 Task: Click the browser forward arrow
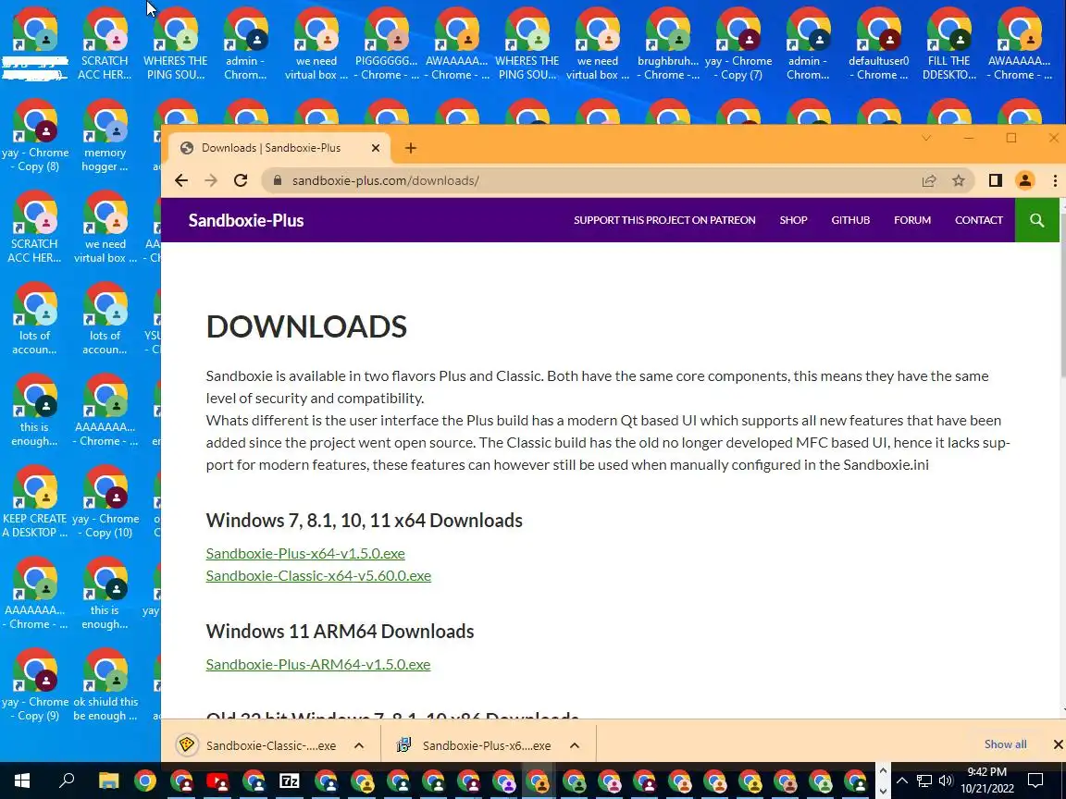211,180
